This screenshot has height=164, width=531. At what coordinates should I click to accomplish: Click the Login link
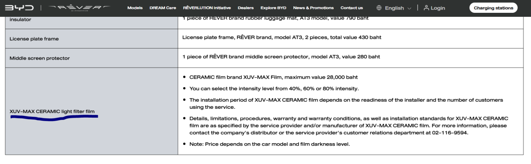[x=438, y=8]
